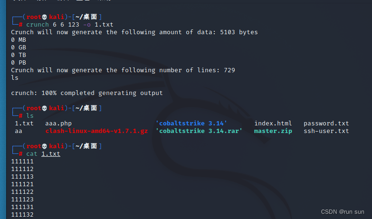Click index.html in the ls output
Screen dimensions: 372x219
273,124
